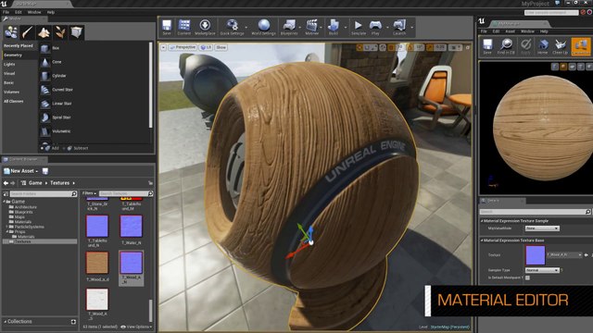This screenshot has width=593, height=333.
Task: Open the Matinee toolbar icon
Action: click(x=311, y=27)
